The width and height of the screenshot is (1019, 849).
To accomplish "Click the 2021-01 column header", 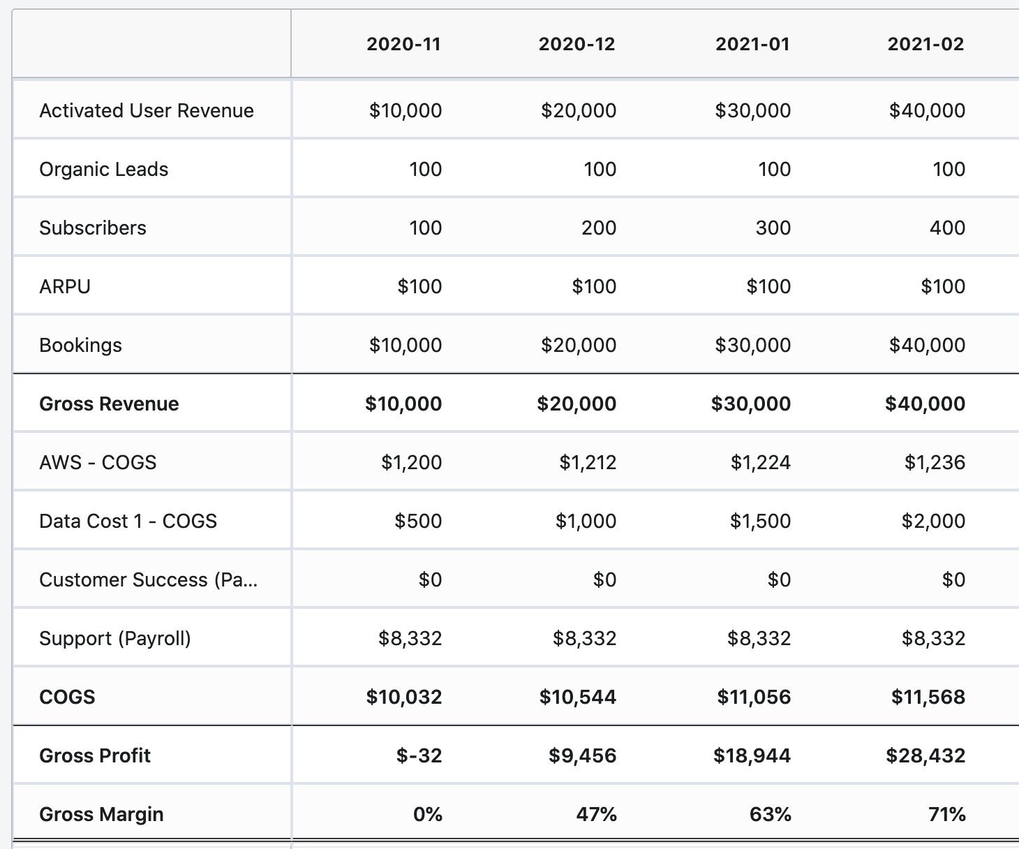I will (752, 44).
